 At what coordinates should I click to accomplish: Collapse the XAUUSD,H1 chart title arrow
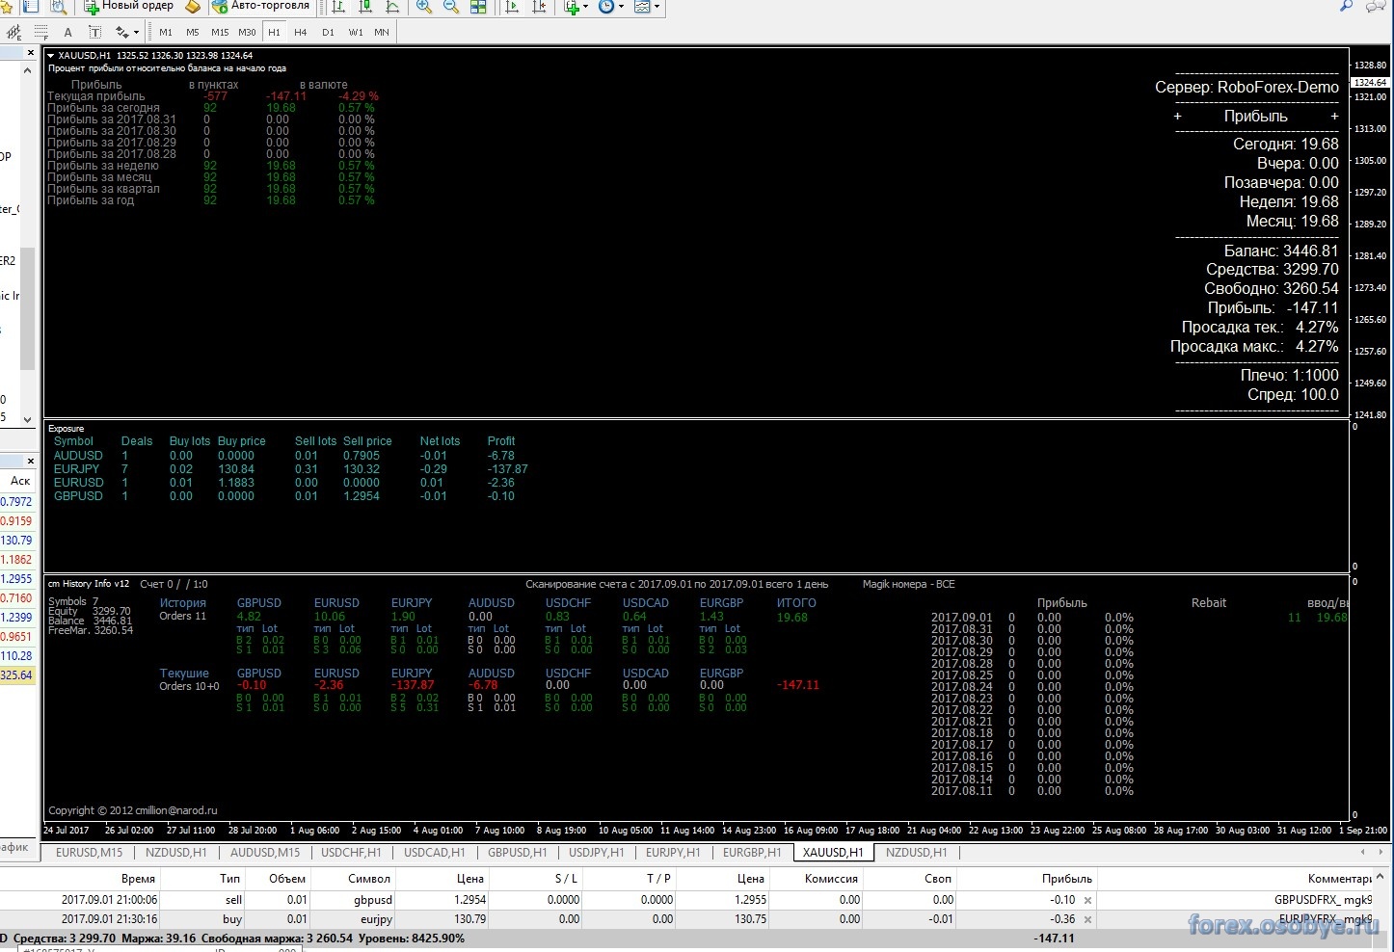(51, 56)
